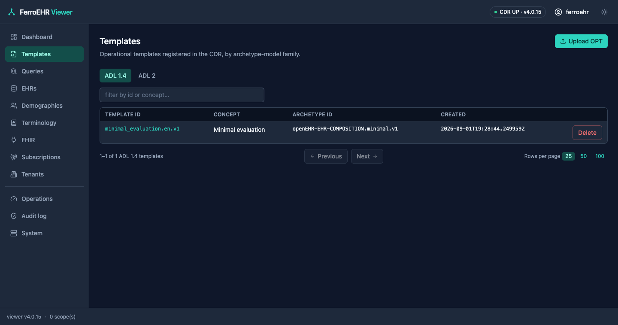
Task: Click the CDR UP v4.0.15 status badge
Action: point(518,12)
